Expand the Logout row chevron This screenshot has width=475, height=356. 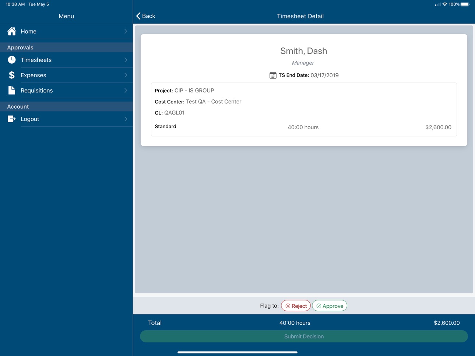(126, 119)
